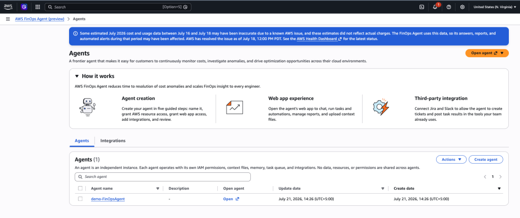This screenshot has width=520, height=218.
Task: Click the Update date cell July 21, 2026
Action: pos(306,199)
